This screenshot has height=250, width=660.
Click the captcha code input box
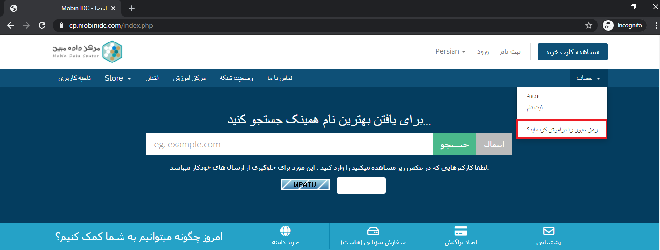361,186
